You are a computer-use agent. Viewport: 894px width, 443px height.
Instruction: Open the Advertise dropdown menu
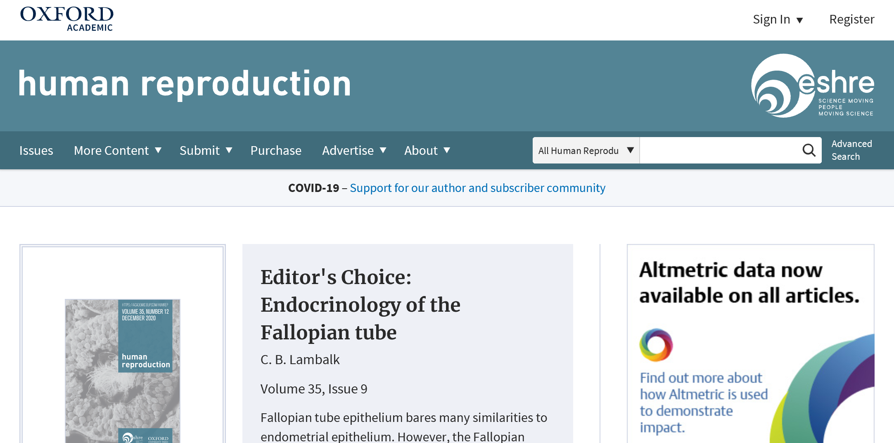click(354, 150)
